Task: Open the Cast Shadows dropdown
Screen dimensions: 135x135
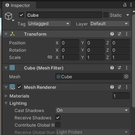Action: (x=92, y=110)
